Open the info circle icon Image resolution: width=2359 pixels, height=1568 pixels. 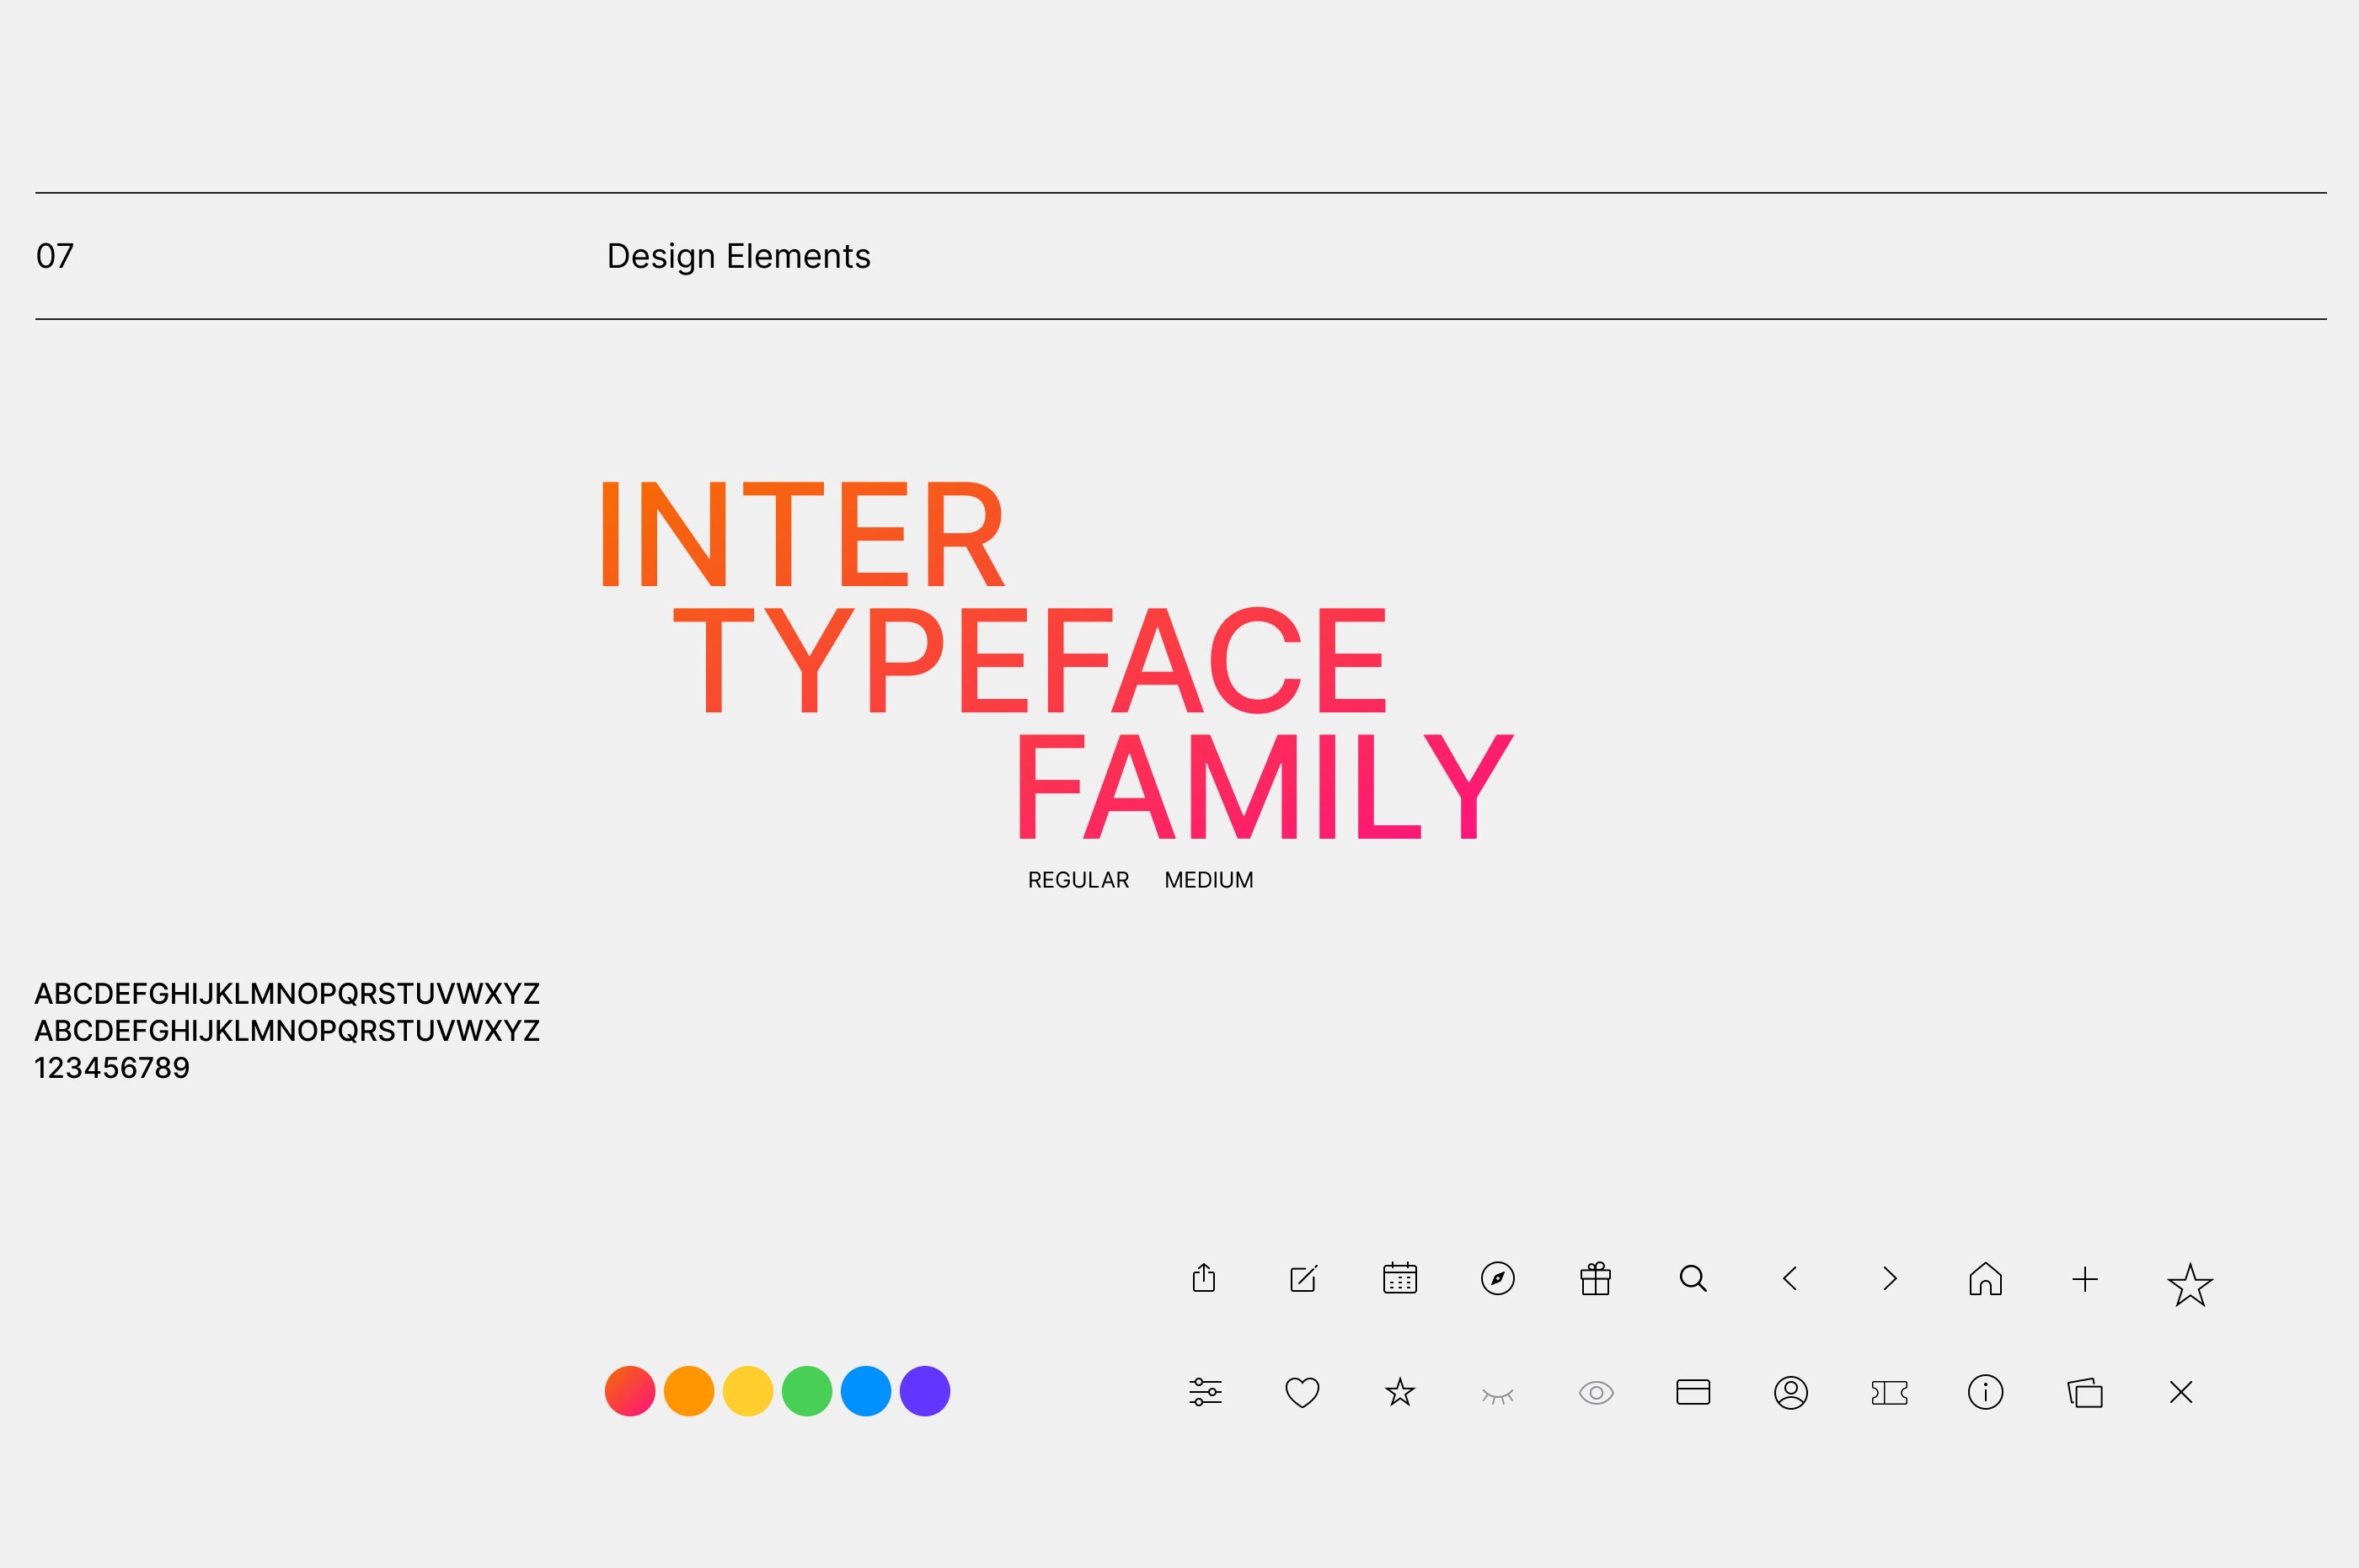[x=1986, y=1392]
